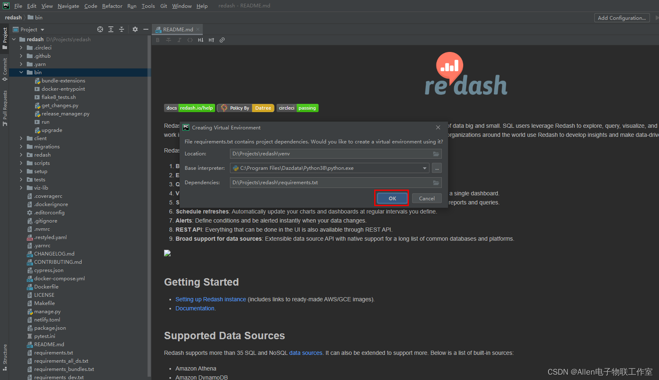Close the README.md editor tab
This screenshot has width=659, height=380.
pos(198,29)
